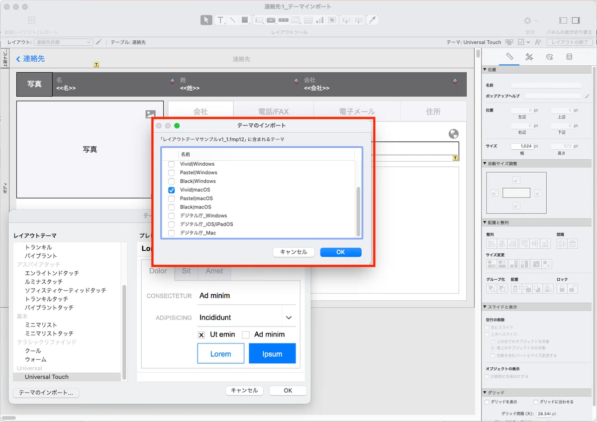The image size is (597, 422).
Task: Open the Styles inspector tab (tools icon)
Action: click(x=529, y=57)
